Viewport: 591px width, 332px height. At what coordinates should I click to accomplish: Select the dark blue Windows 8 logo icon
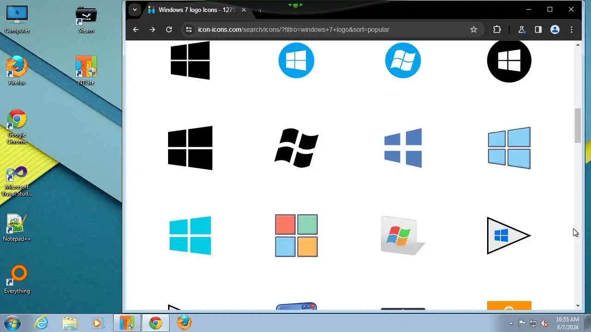(403, 148)
